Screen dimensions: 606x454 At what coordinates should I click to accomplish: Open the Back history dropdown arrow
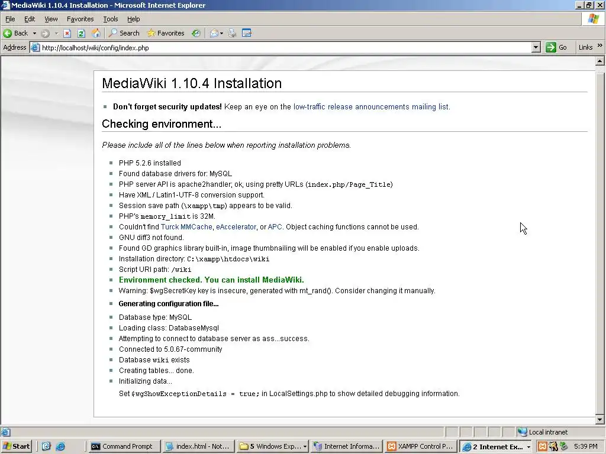pos(34,33)
